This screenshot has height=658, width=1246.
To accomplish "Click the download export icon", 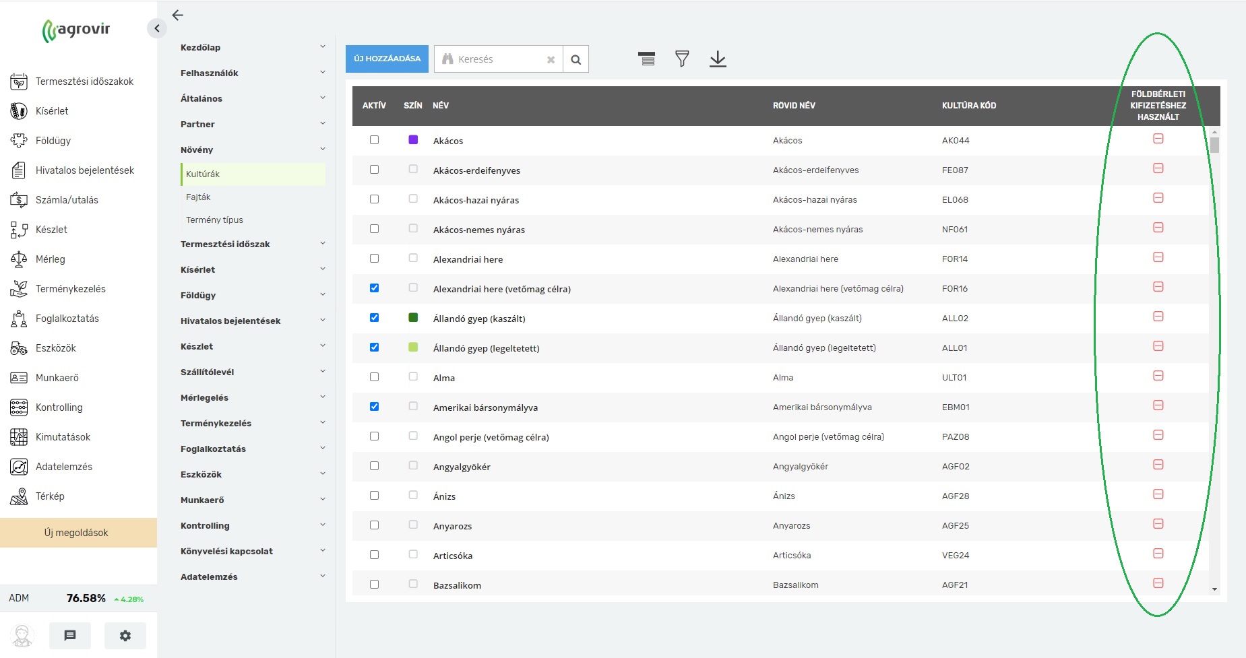I will click(x=718, y=59).
